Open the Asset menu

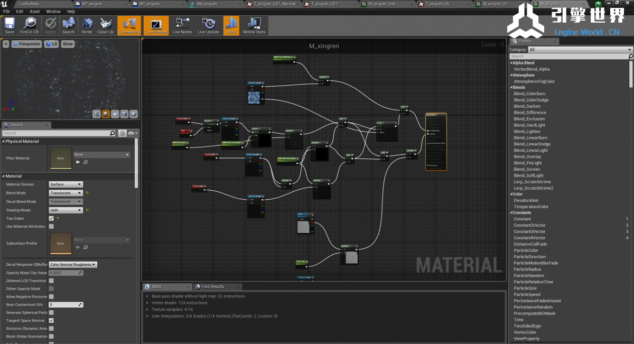(x=35, y=11)
